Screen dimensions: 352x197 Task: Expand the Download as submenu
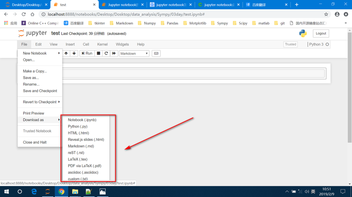40,120
